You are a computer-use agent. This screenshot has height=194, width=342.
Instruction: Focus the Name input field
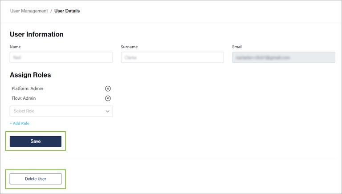point(61,57)
